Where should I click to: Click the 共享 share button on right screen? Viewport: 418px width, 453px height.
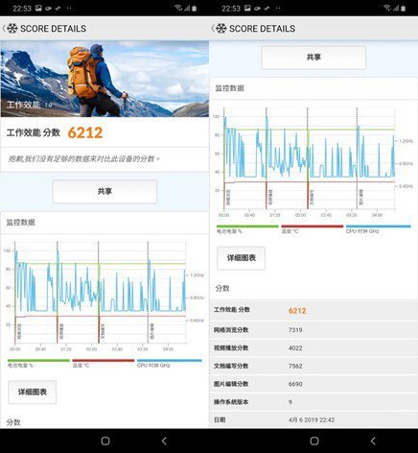pyautogui.click(x=313, y=58)
